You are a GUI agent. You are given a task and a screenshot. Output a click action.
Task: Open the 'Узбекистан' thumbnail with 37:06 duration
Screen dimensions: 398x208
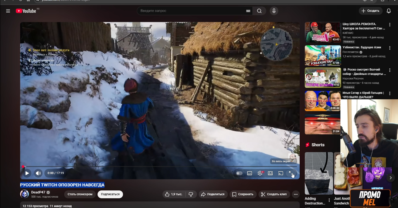pos(323,56)
